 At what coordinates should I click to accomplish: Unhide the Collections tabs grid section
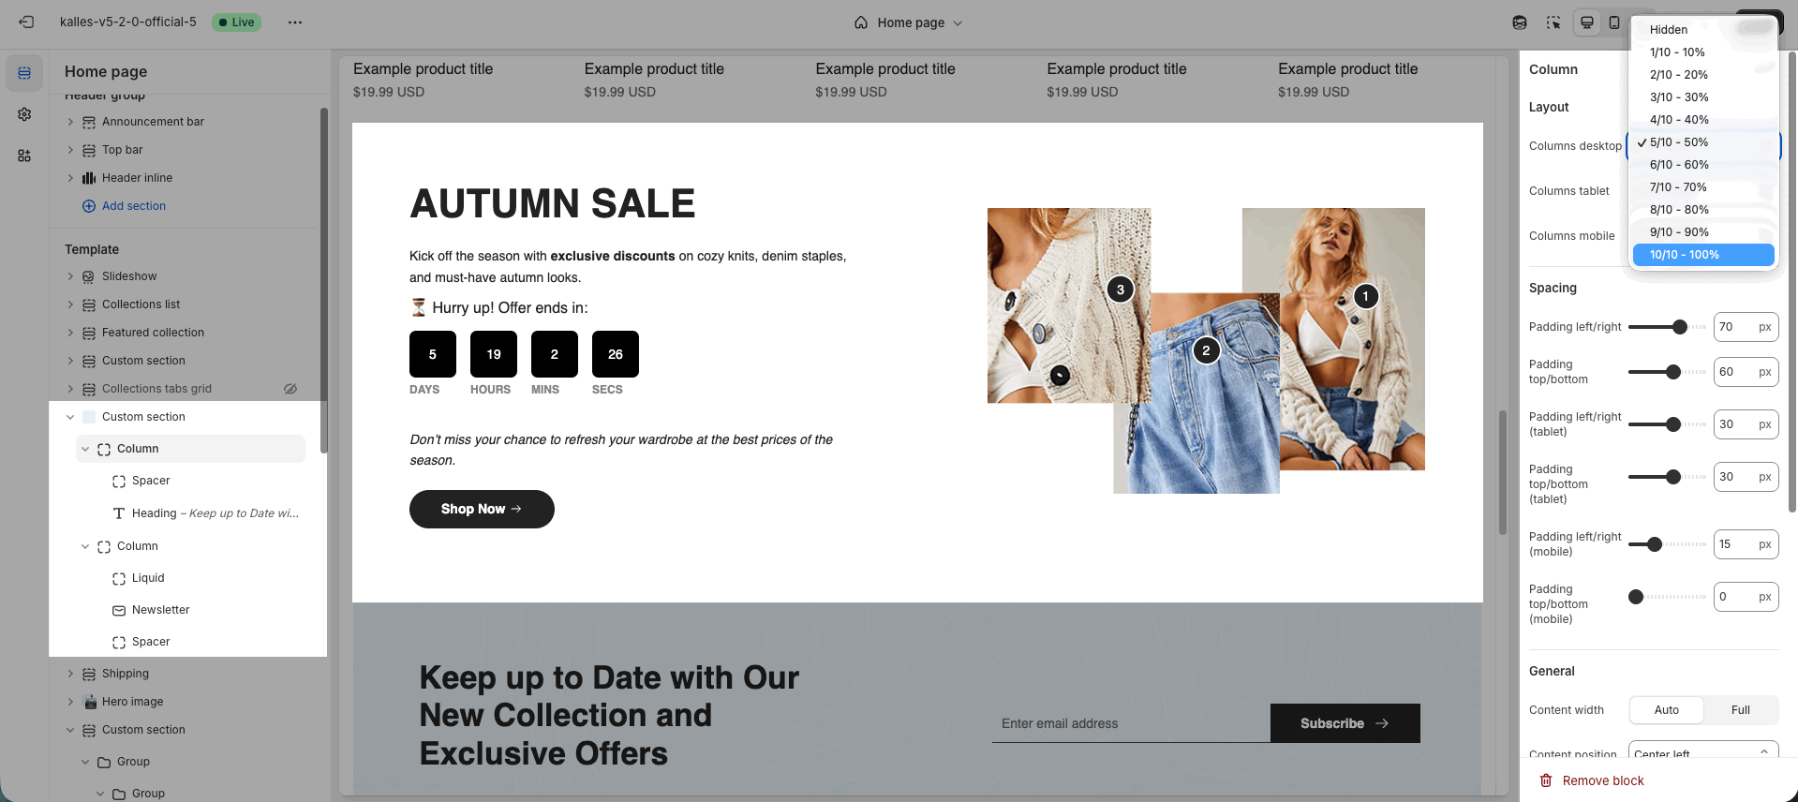[x=290, y=389]
